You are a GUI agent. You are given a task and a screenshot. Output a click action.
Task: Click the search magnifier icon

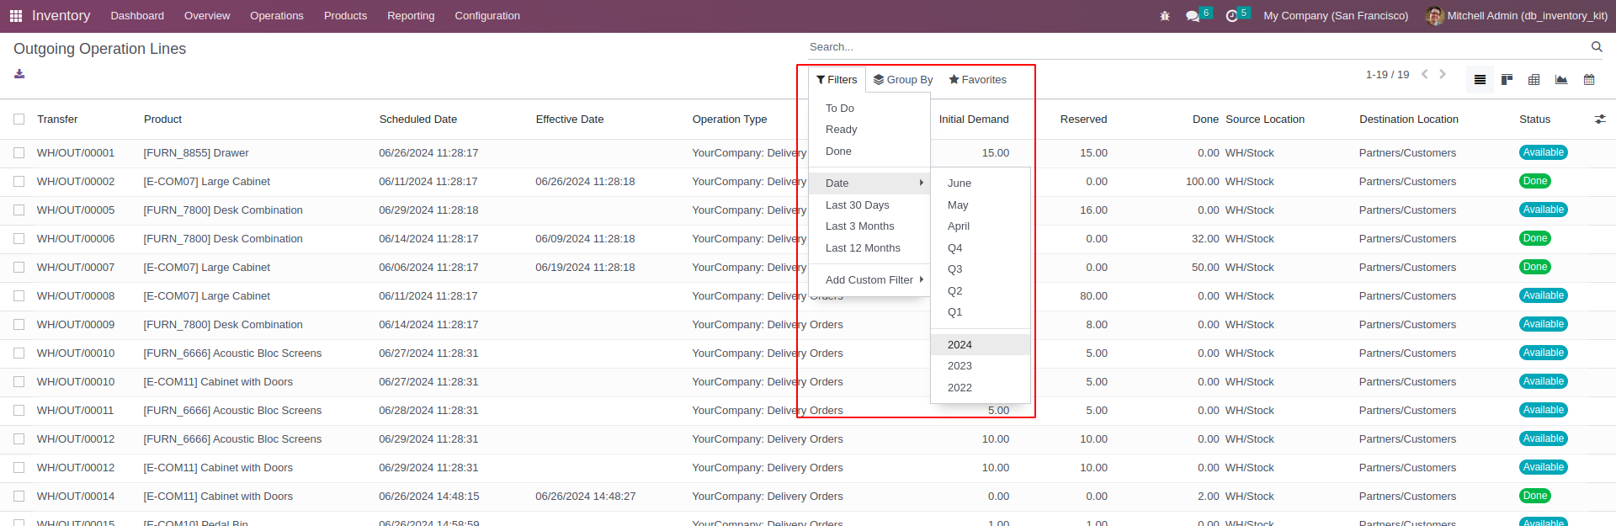point(1597,47)
